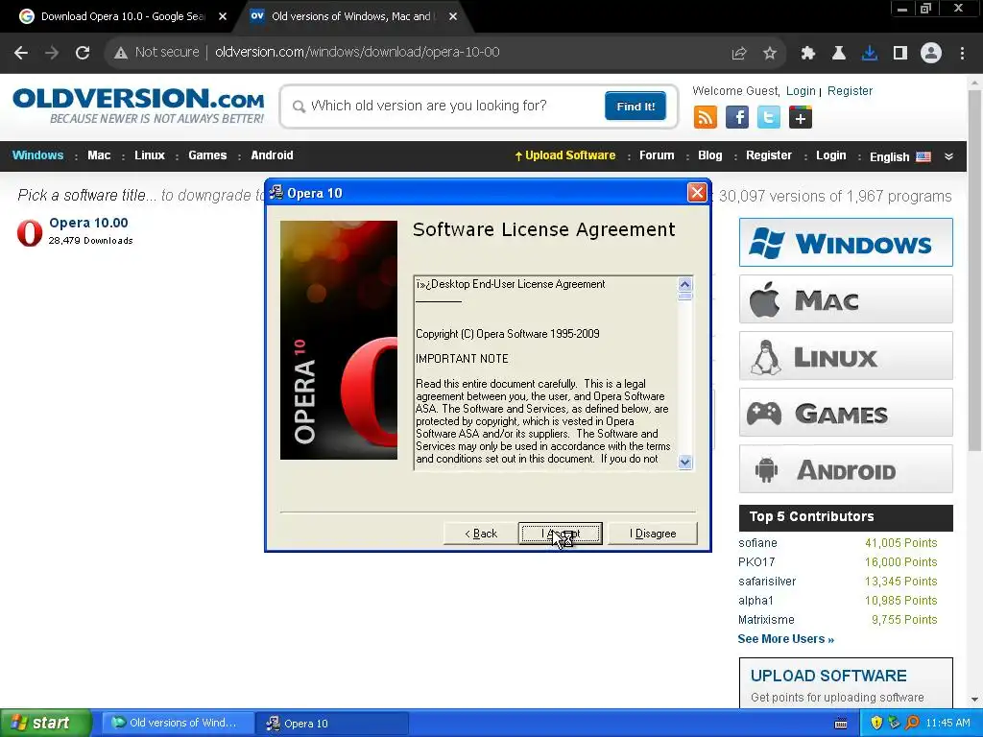Click the UPLOAD SOFTWARE heading
The width and height of the screenshot is (983, 737).
click(828, 676)
